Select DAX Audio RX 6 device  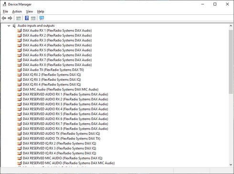[57, 55]
